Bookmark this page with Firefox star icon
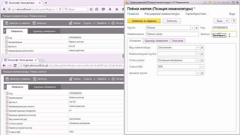 (91, 9)
